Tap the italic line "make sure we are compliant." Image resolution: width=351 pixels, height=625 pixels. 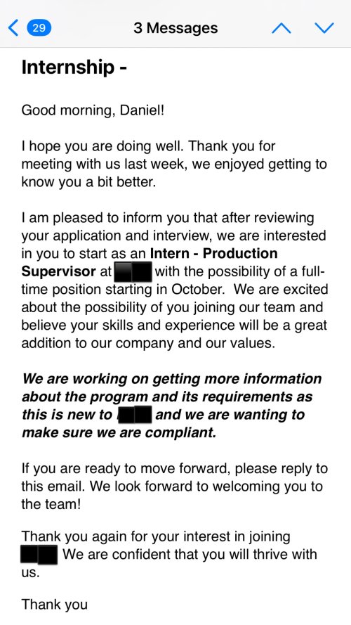tap(119, 433)
